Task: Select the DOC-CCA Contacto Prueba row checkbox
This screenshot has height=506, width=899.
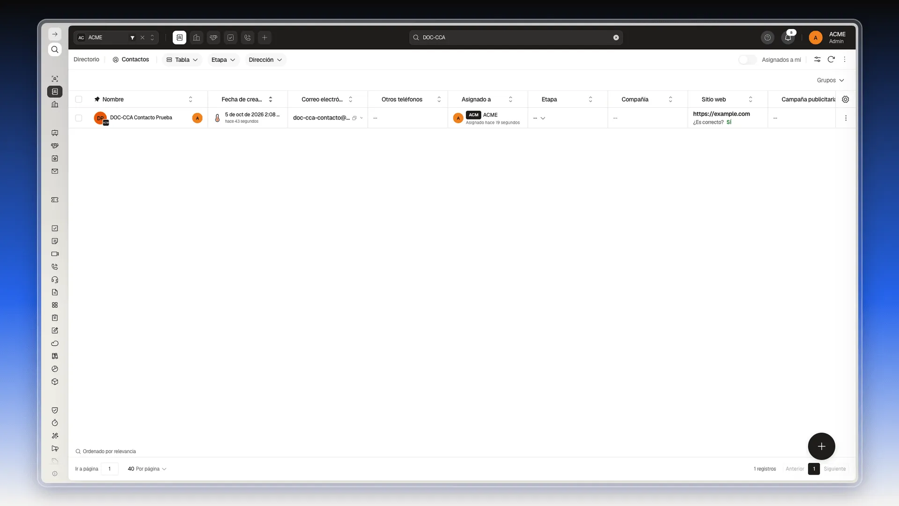Action: 79,118
